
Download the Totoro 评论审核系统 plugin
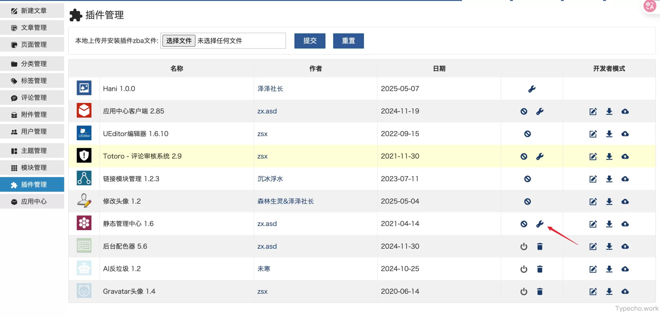pos(609,156)
